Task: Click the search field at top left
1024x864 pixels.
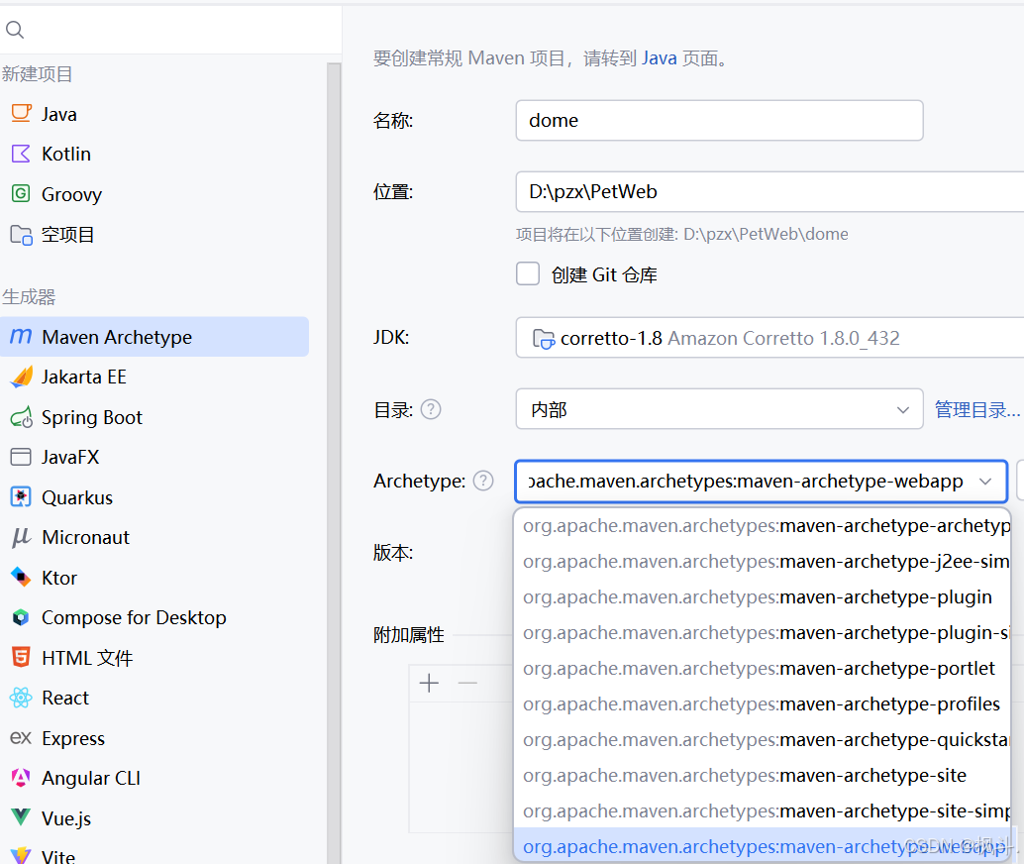Action: coord(170,30)
